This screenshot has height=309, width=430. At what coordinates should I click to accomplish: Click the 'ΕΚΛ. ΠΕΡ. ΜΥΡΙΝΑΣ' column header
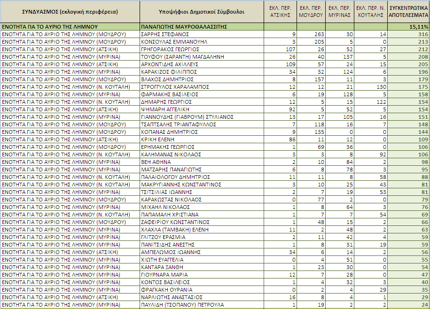coord(339,12)
